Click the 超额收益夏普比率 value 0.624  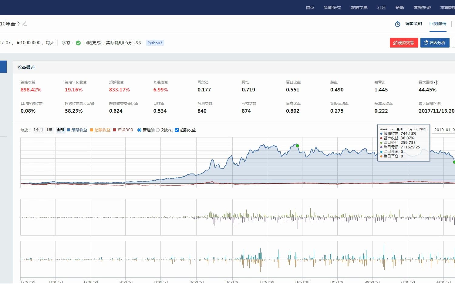pos(116,111)
